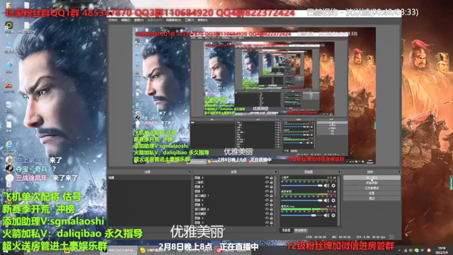Select the 场景 item in scenes list
453x255 pixels.
(x=149, y=178)
